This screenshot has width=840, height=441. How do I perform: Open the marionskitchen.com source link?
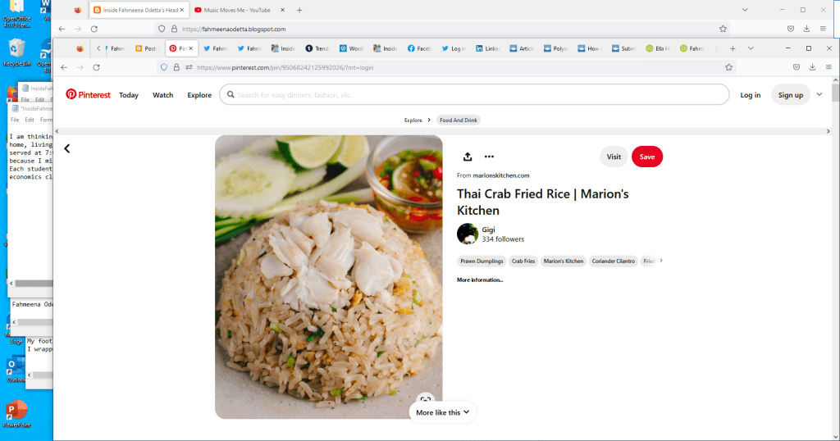501,175
